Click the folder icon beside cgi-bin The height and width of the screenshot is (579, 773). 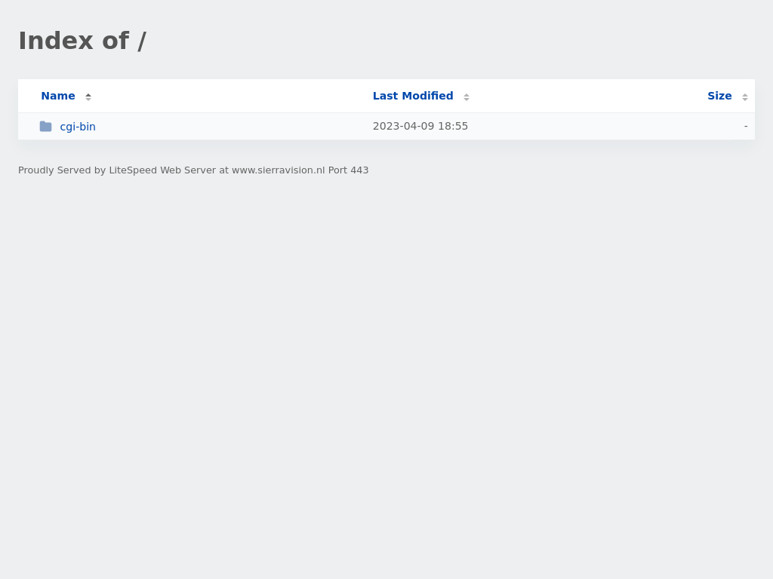click(x=45, y=127)
